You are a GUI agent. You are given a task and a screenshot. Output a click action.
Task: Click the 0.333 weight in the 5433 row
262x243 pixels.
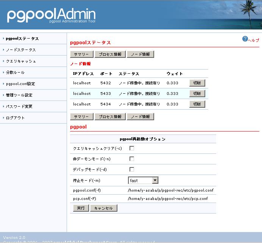[x=172, y=94]
